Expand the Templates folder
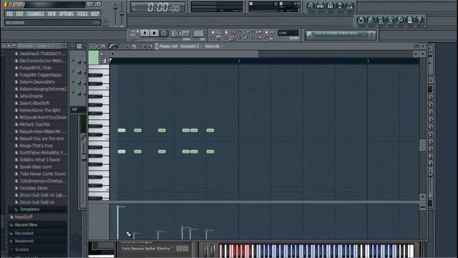The image size is (458, 258). pyautogui.click(x=29, y=209)
